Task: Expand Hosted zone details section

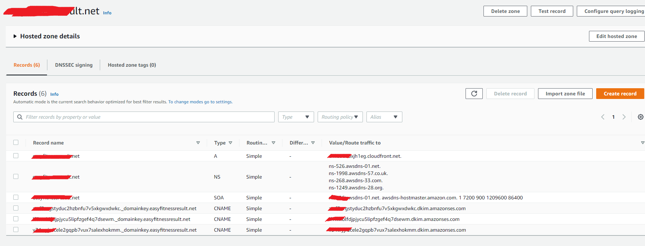Action: [x=15, y=36]
